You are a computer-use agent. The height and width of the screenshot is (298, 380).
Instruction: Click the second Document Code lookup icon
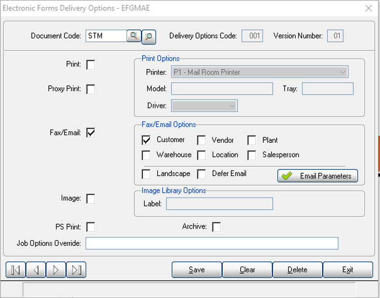pyautogui.click(x=149, y=37)
